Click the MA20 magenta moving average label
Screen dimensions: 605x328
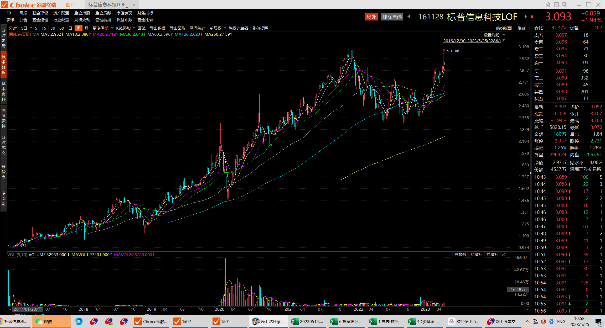pyautogui.click(x=105, y=34)
